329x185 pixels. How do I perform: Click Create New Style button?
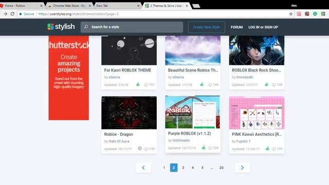pyautogui.click(x=207, y=27)
